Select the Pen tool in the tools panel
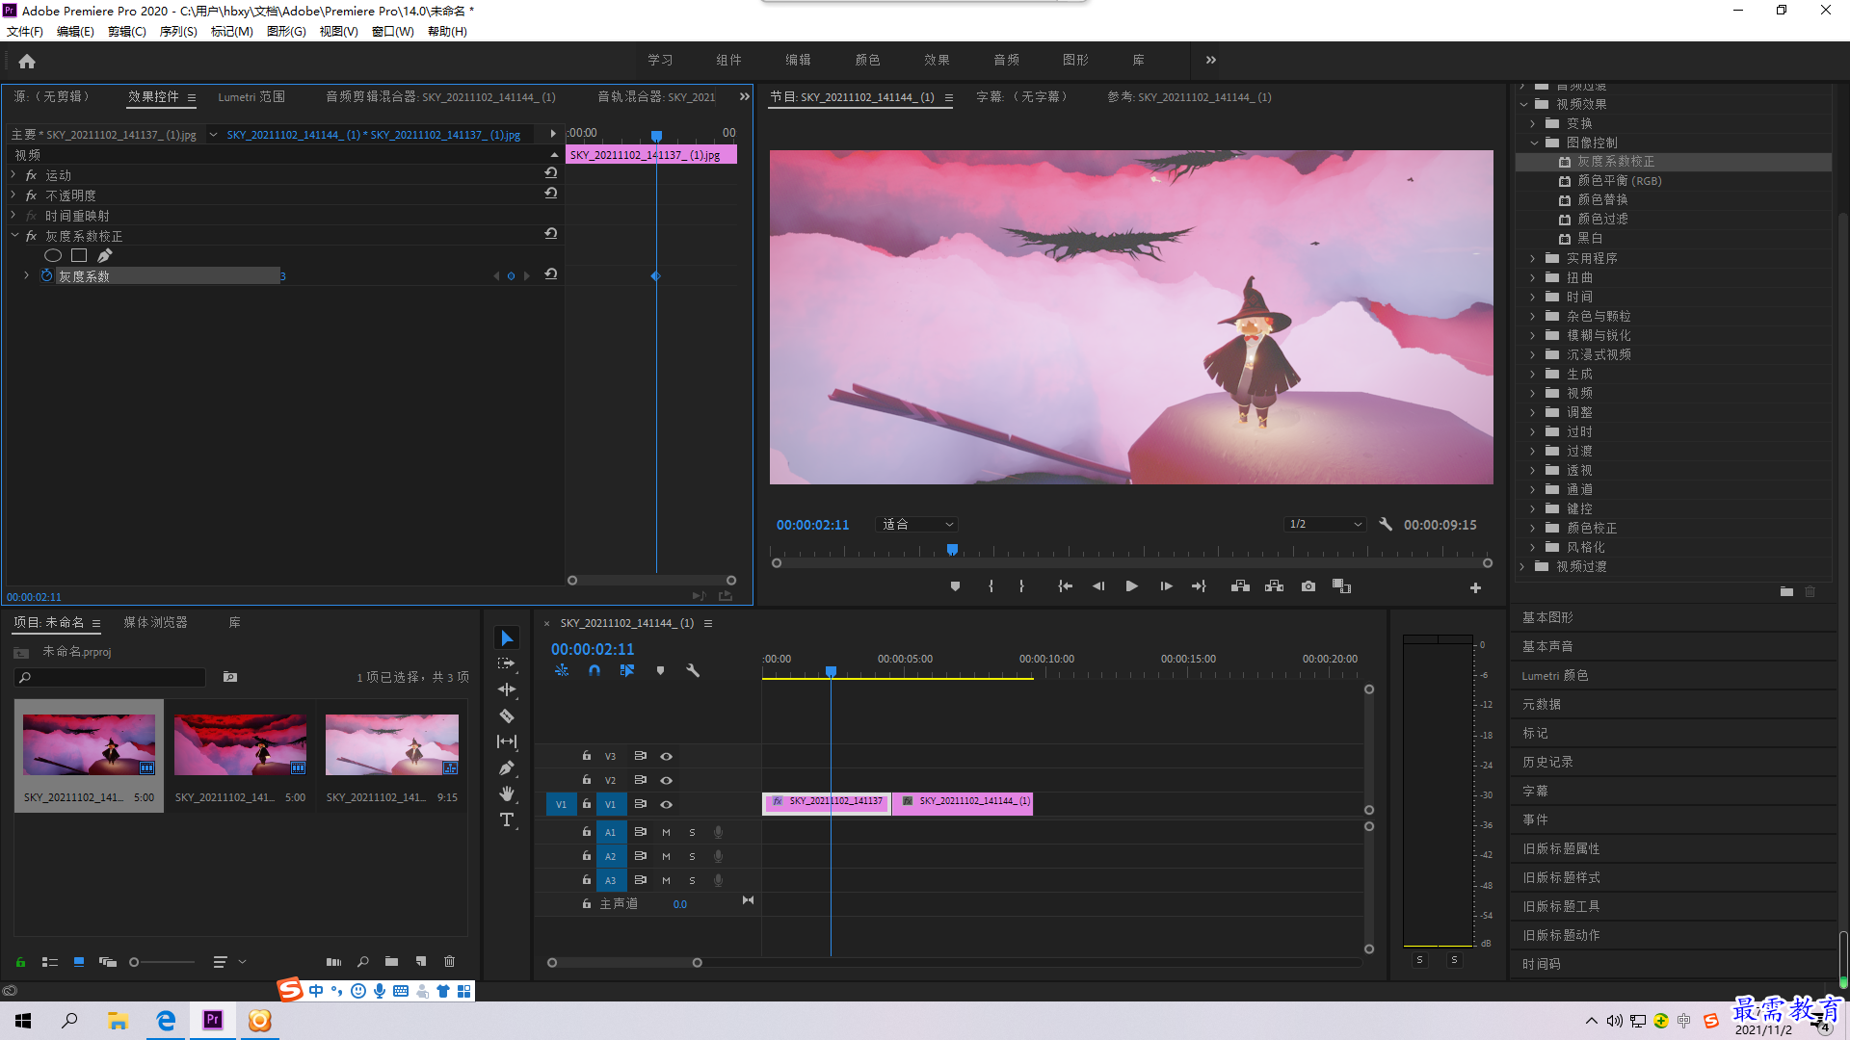The image size is (1850, 1040). click(x=507, y=767)
